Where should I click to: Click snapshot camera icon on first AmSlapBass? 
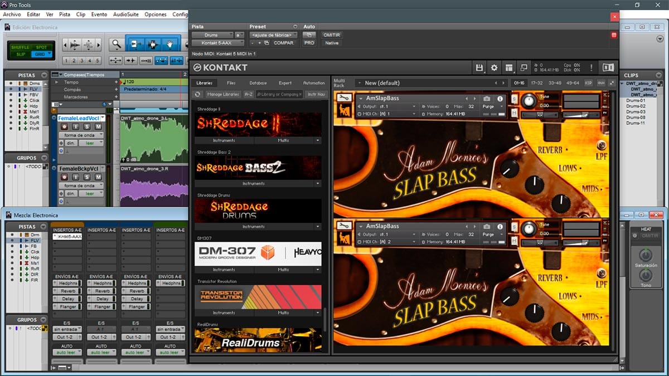[487, 99]
